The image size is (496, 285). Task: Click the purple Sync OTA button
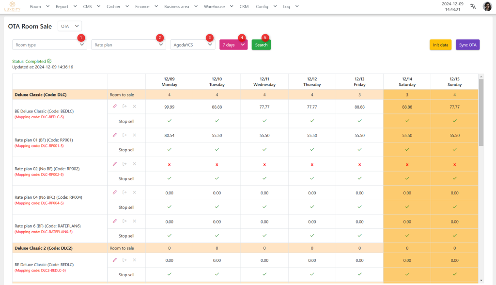[467, 45]
